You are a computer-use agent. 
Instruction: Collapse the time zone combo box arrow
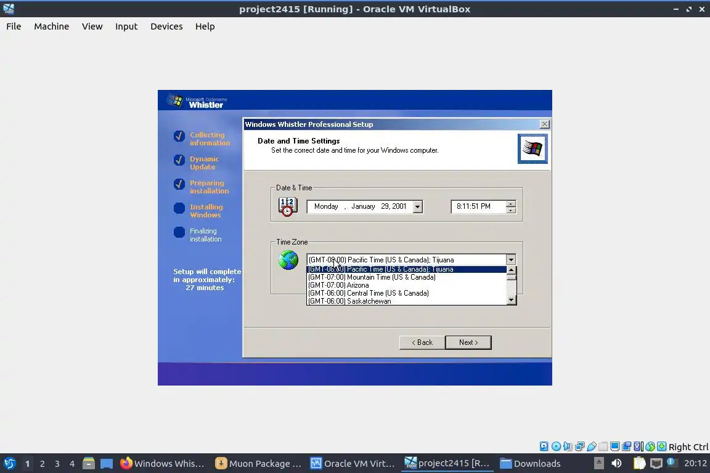pyautogui.click(x=511, y=260)
